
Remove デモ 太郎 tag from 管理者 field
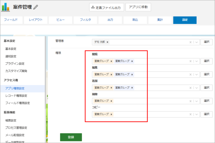(107, 42)
